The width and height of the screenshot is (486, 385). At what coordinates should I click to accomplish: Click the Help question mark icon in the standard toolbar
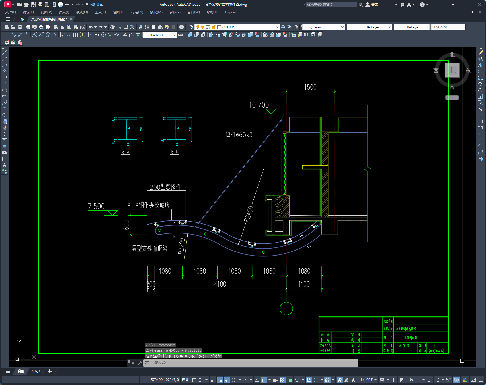(182, 27)
